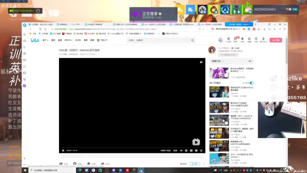
Task: Expand the homepage dropdown in Bilibili nav
Action: pos(45,40)
